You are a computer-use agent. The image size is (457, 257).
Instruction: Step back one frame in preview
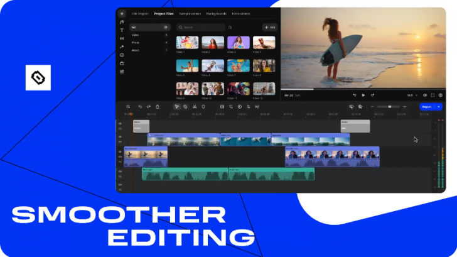point(355,95)
